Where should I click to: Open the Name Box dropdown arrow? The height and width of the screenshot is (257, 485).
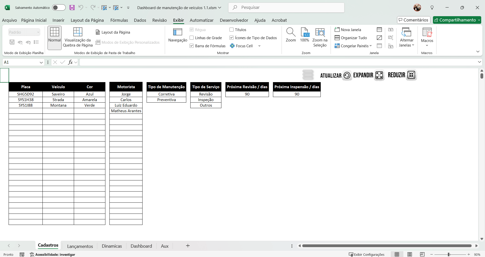pyautogui.click(x=41, y=62)
